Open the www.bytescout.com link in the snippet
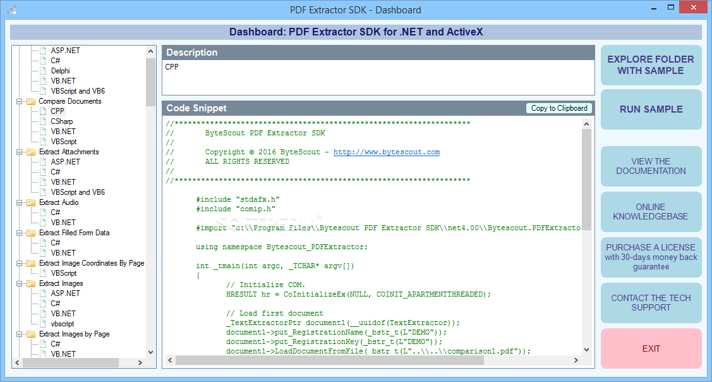The width and height of the screenshot is (712, 382). click(x=387, y=152)
